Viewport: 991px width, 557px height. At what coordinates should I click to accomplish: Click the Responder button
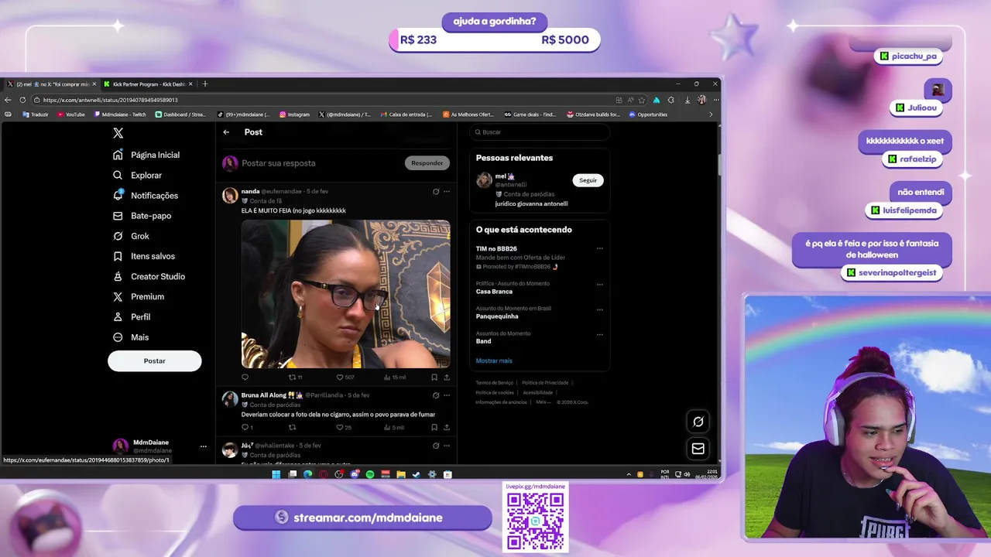[x=427, y=163]
